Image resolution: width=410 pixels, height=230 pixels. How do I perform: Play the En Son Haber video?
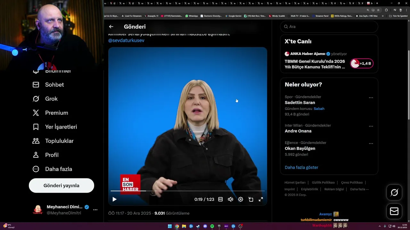[x=114, y=199]
